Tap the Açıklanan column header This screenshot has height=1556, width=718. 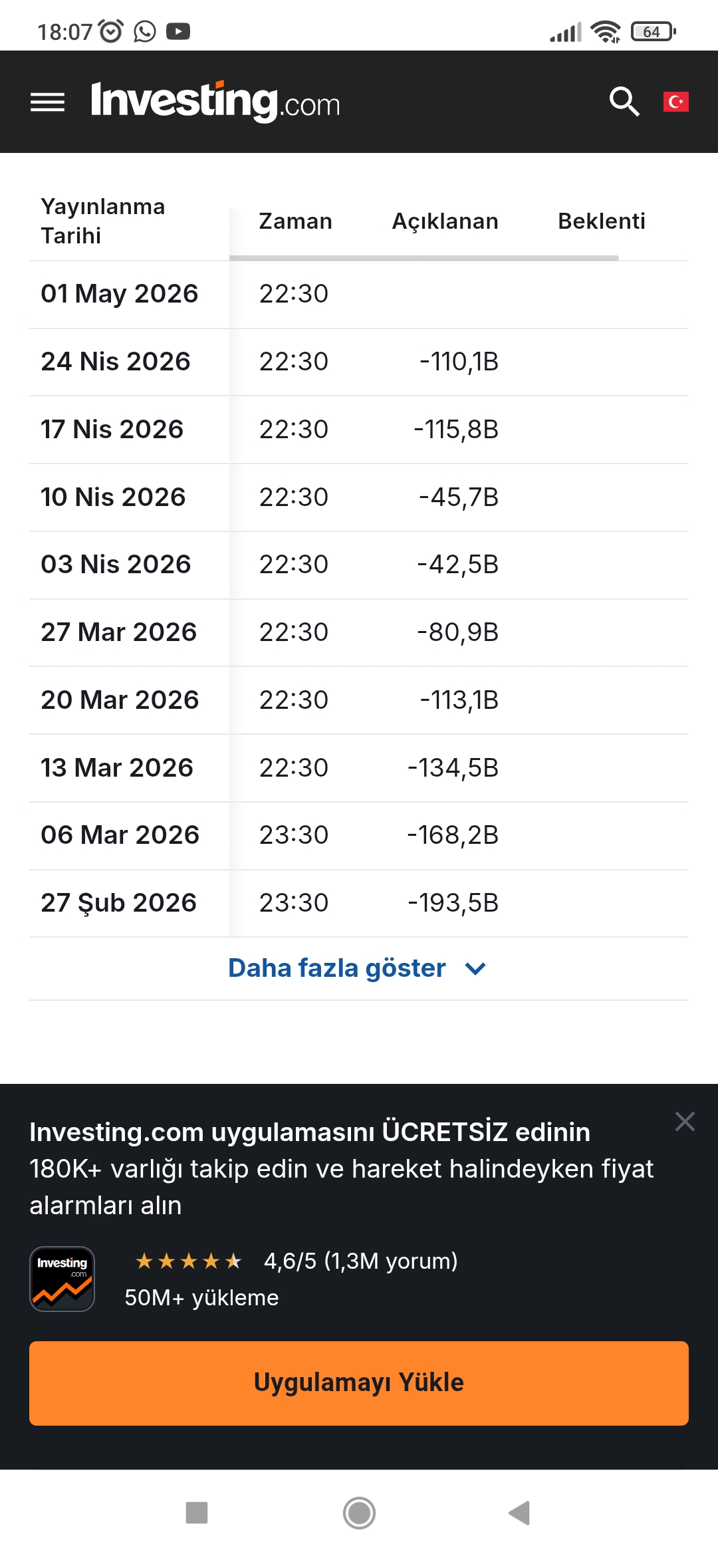point(445,221)
